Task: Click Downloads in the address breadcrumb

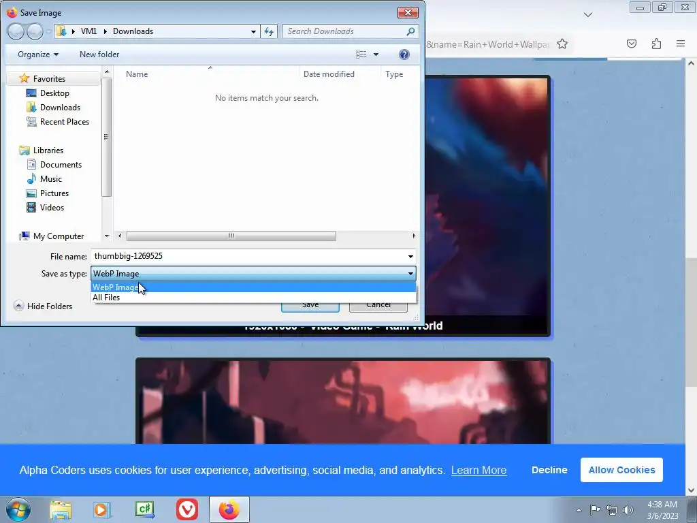Action: tap(133, 31)
